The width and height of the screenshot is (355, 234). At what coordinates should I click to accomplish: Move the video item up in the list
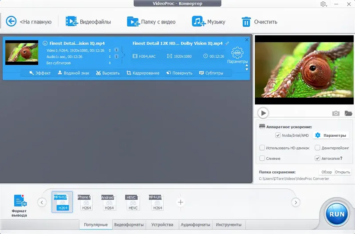[247, 65]
